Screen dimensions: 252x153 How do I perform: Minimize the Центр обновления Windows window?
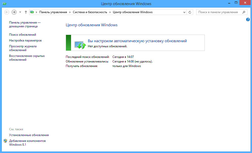tap(229, 3)
